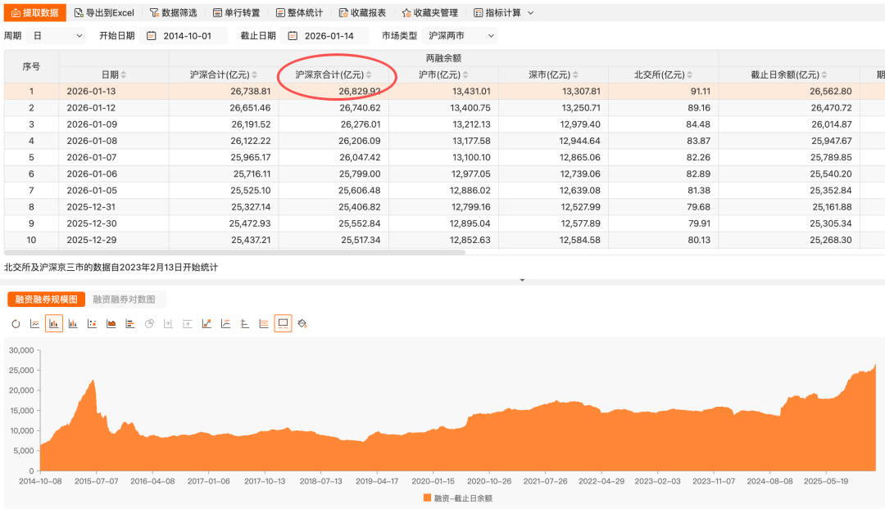Toggle the highlighted legend display icon
Screen dimensions: 885x509
point(283,323)
